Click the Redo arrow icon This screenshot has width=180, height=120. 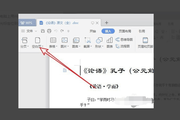tap(62, 31)
